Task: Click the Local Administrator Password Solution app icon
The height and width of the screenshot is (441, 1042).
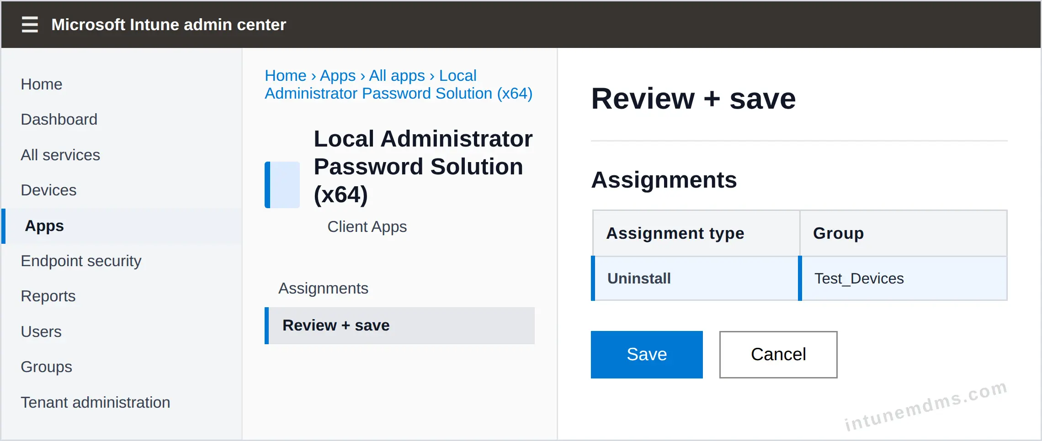Action: [x=282, y=185]
